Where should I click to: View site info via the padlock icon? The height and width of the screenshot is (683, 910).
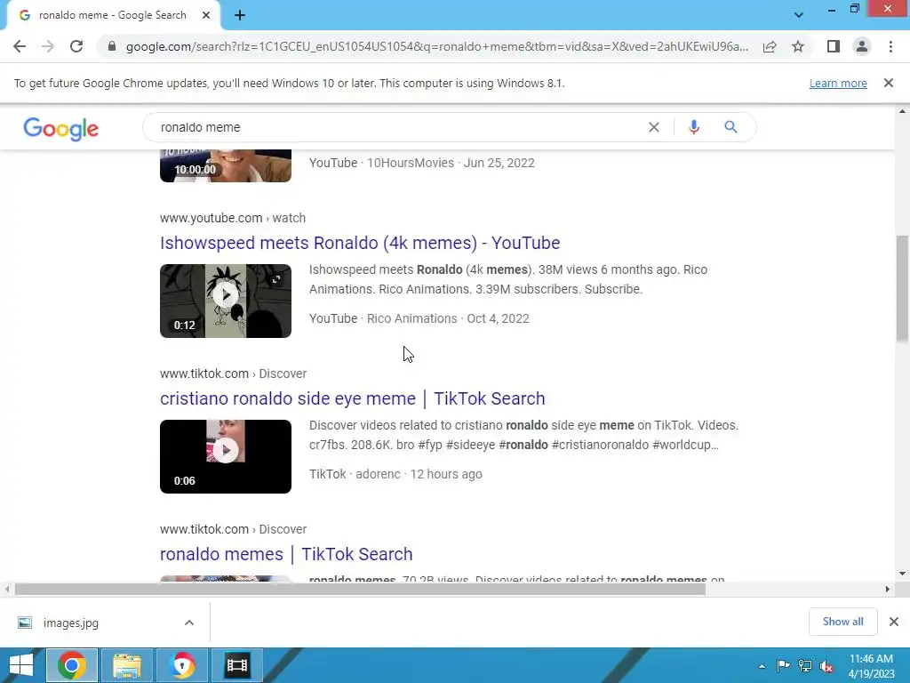pyautogui.click(x=112, y=46)
